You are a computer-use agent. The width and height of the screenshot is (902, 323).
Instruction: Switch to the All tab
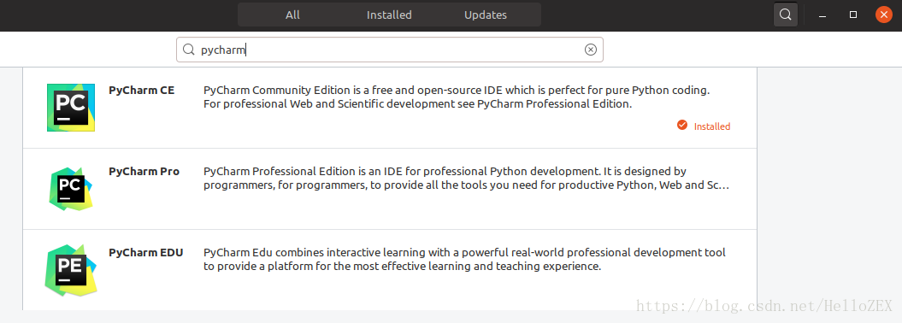coord(292,15)
